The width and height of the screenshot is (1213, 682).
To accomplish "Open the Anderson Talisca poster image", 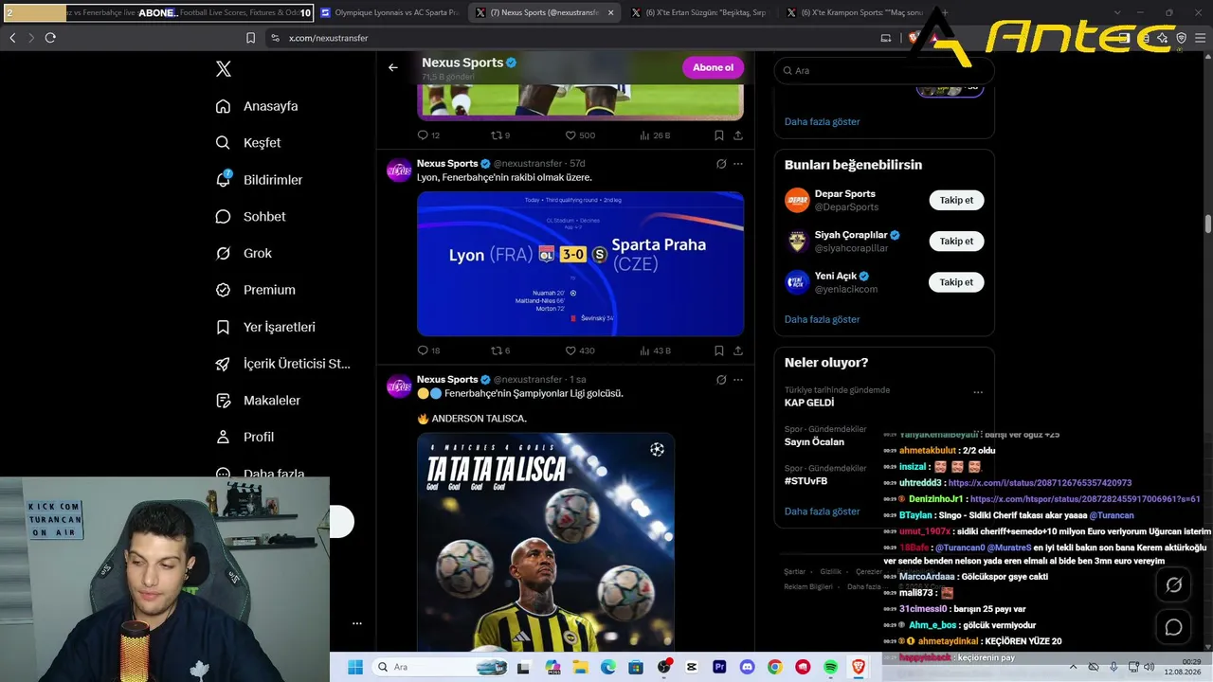I will 546,542.
